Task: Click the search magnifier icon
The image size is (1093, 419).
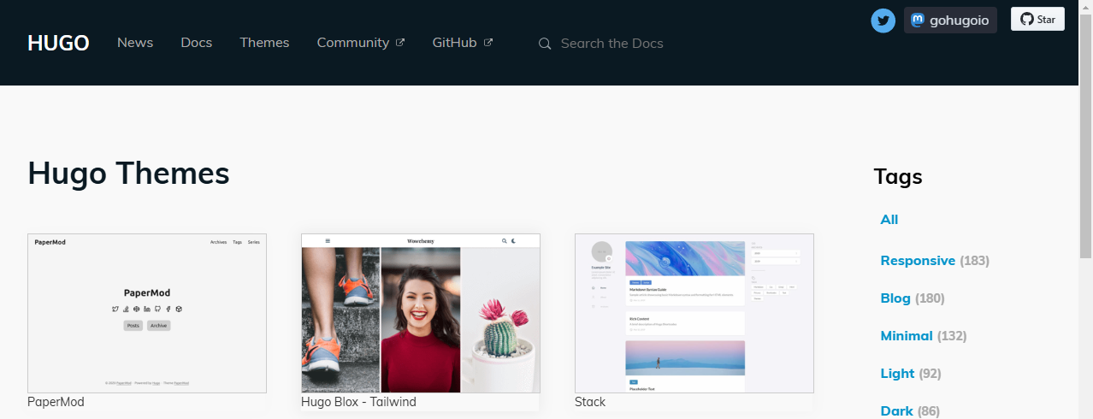Action: [x=545, y=44]
